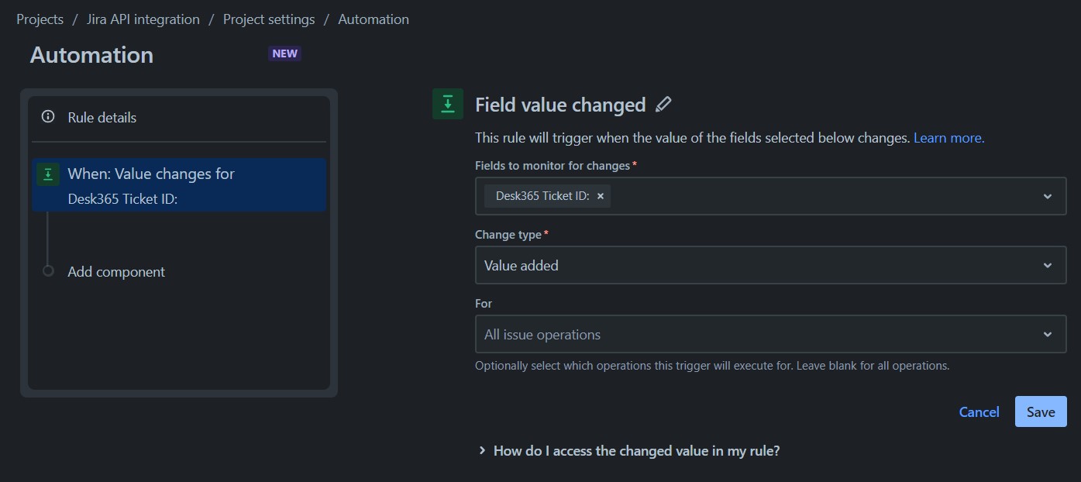This screenshot has height=482, width=1081.
Task: Click the pencil icon to rename the trigger
Action: click(x=664, y=104)
